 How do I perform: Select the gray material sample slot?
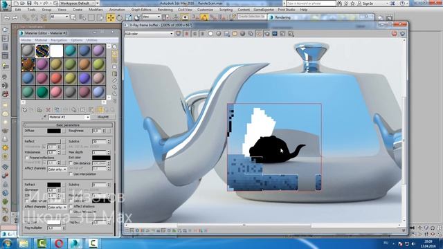28,50
